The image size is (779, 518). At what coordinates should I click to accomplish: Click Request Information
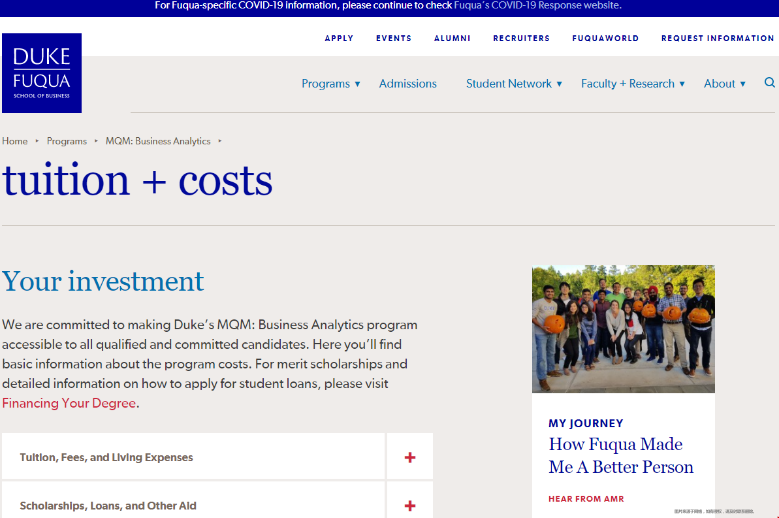pyautogui.click(x=717, y=39)
